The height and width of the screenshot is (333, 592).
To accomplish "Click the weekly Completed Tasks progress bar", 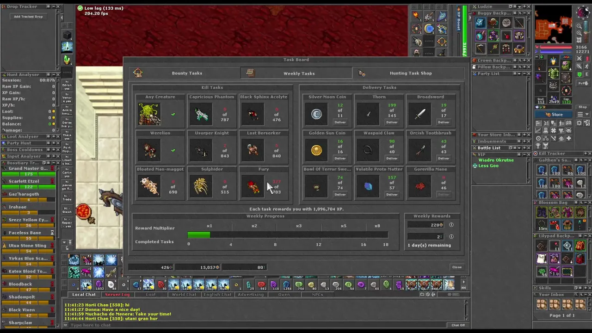I will pos(288,235).
